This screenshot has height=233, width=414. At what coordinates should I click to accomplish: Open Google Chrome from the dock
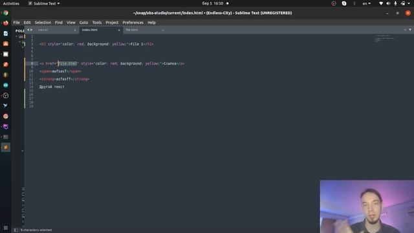6,13
